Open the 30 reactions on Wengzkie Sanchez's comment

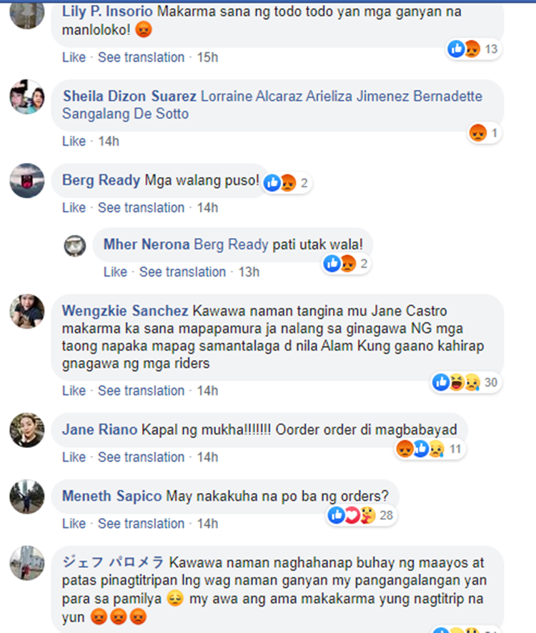coord(466,382)
